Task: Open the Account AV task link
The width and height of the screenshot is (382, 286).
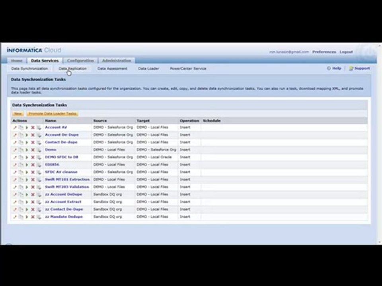Action: 56,127
